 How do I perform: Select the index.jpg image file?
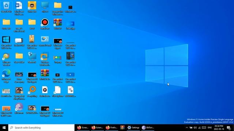point(71,25)
